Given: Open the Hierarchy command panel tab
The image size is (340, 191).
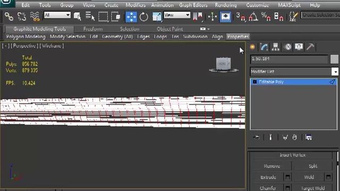Looking at the screenshot, I should [x=275, y=47].
